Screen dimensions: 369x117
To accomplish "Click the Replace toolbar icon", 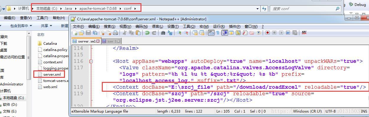I will coord(170,33).
